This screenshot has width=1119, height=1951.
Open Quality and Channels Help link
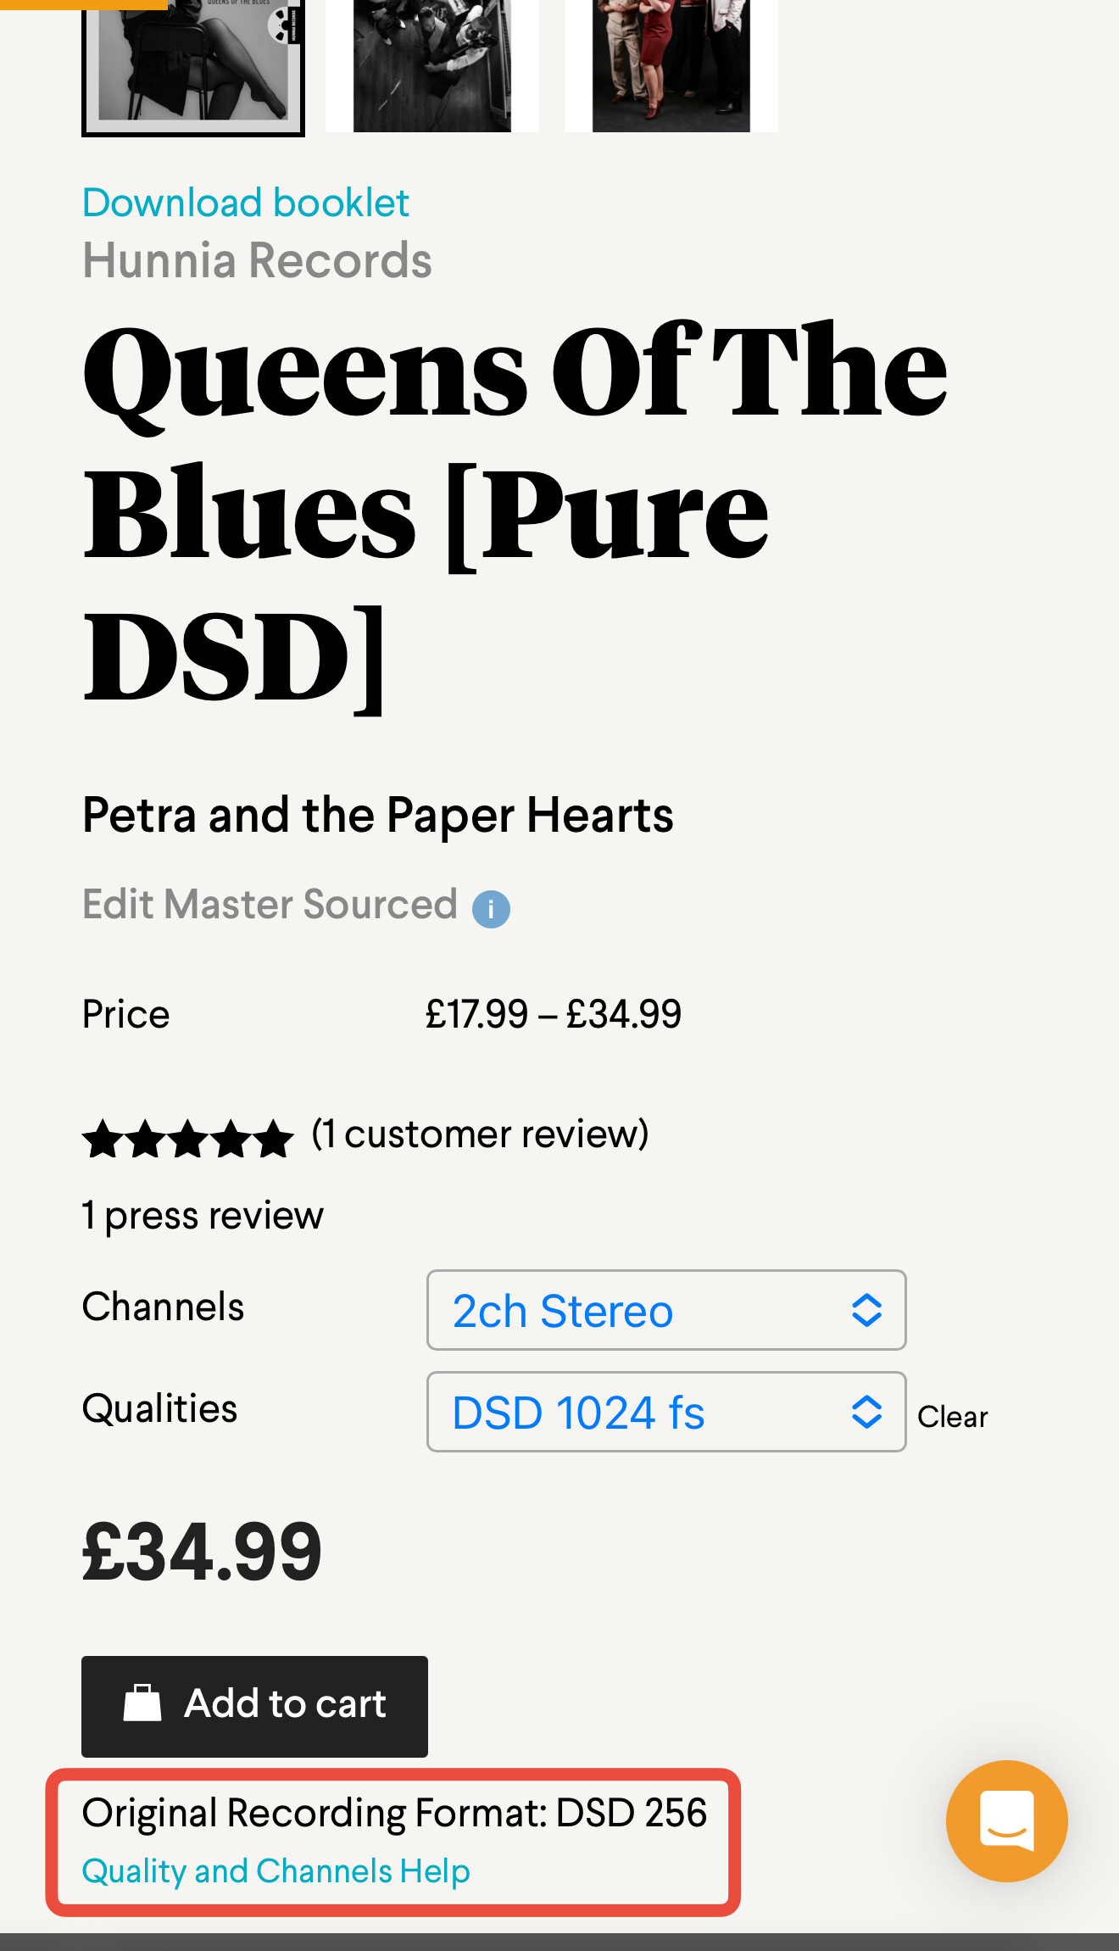276,1870
